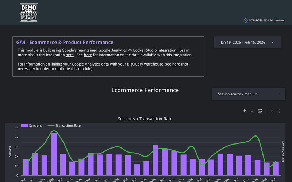Click the 'Sessions x Transaction Rate' chart title

point(145,119)
